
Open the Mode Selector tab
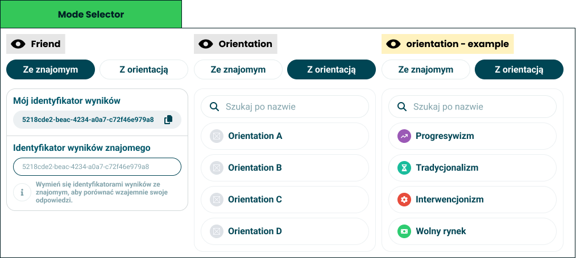pos(91,14)
